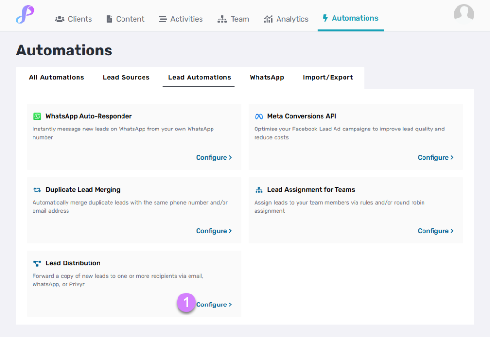Select the Lead Sources tab
The width and height of the screenshot is (490, 337).
(126, 77)
